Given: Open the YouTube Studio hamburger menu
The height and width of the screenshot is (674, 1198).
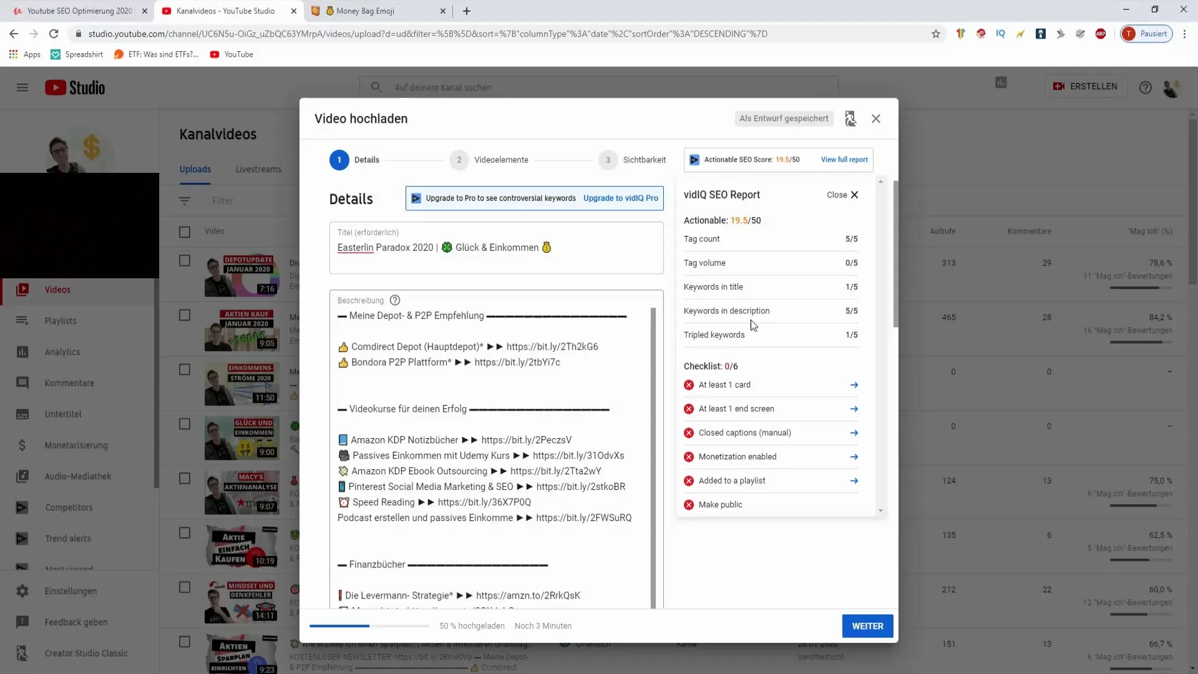Looking at the screenshot, I should 22,87.
